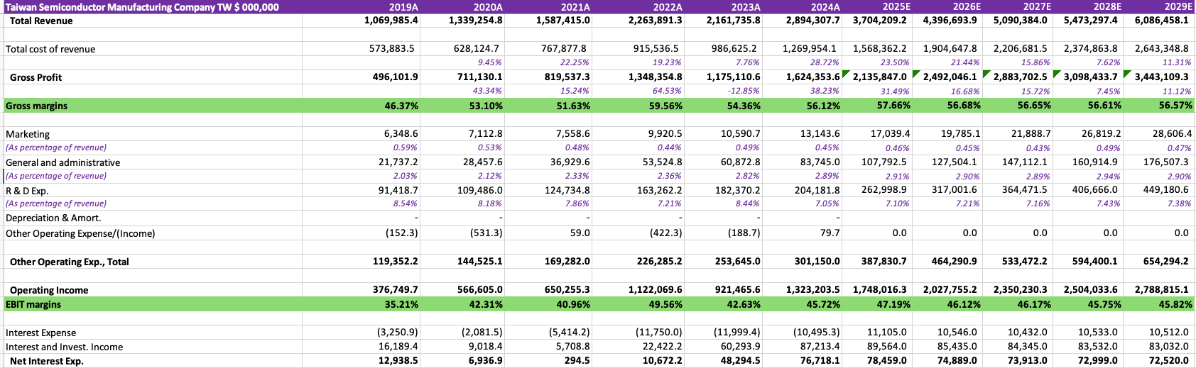Click the Gross margins row label
The image size is (1196, 368).
pos(36,106)
